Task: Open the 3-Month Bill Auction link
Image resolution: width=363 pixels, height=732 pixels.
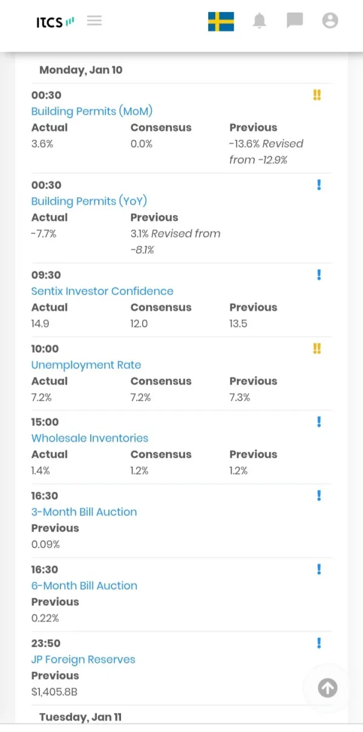Action: [x=84, y=512]
